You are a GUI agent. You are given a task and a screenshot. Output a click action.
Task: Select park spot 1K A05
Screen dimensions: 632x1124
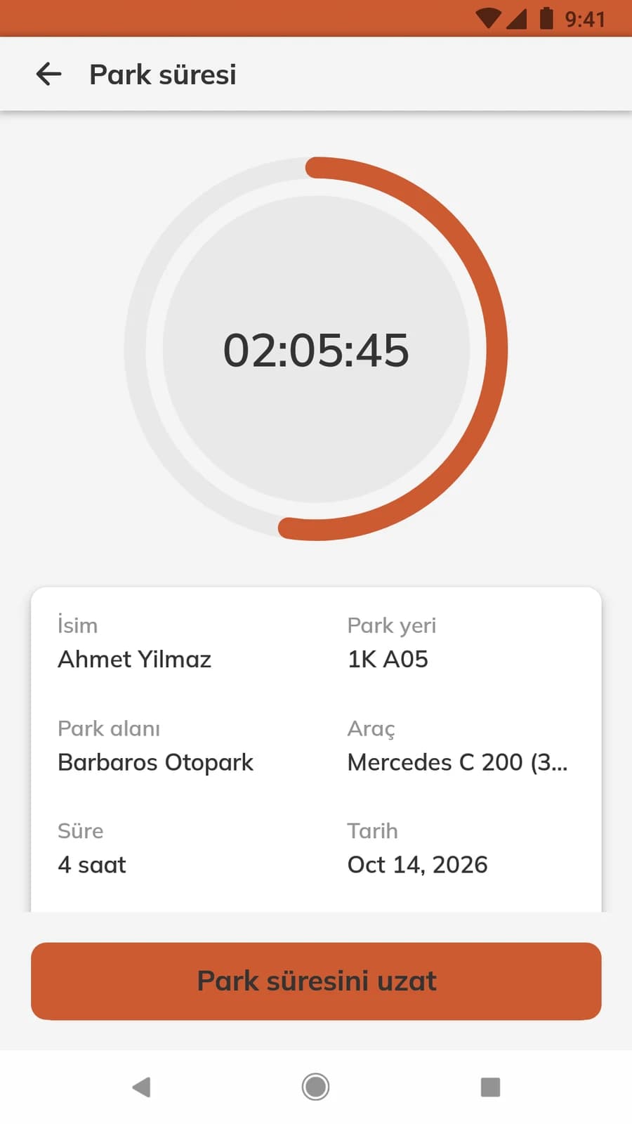tap(388, 659)
